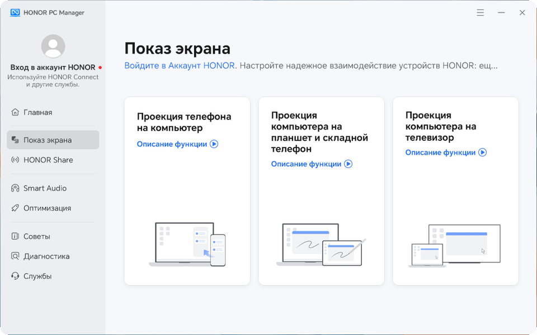The height and width of the screenshot is (335, 537).
Task: Click the broadcast icon beside HONOR Share
Action: coord(15,160)
